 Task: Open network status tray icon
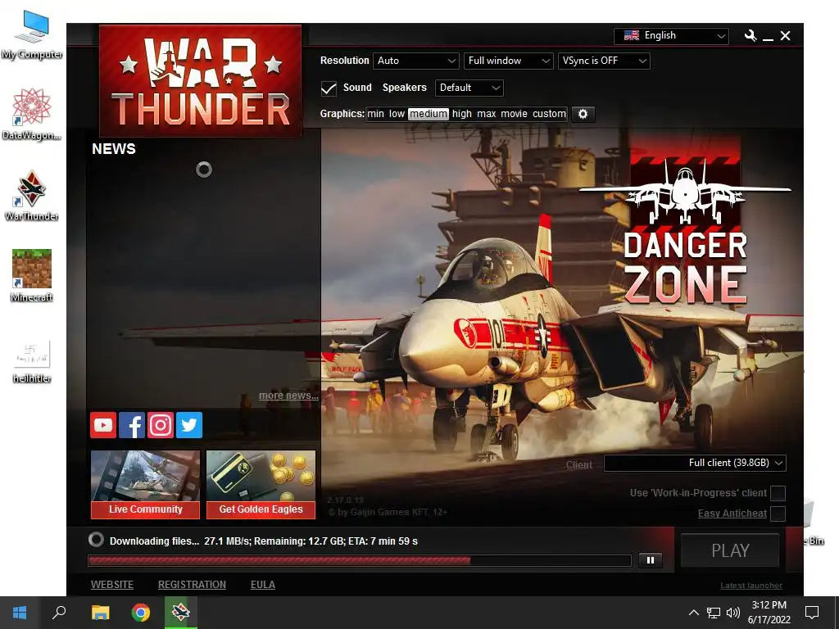click(x=714, y=613)
